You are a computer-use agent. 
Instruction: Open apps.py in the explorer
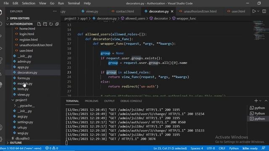click(23, 67)
